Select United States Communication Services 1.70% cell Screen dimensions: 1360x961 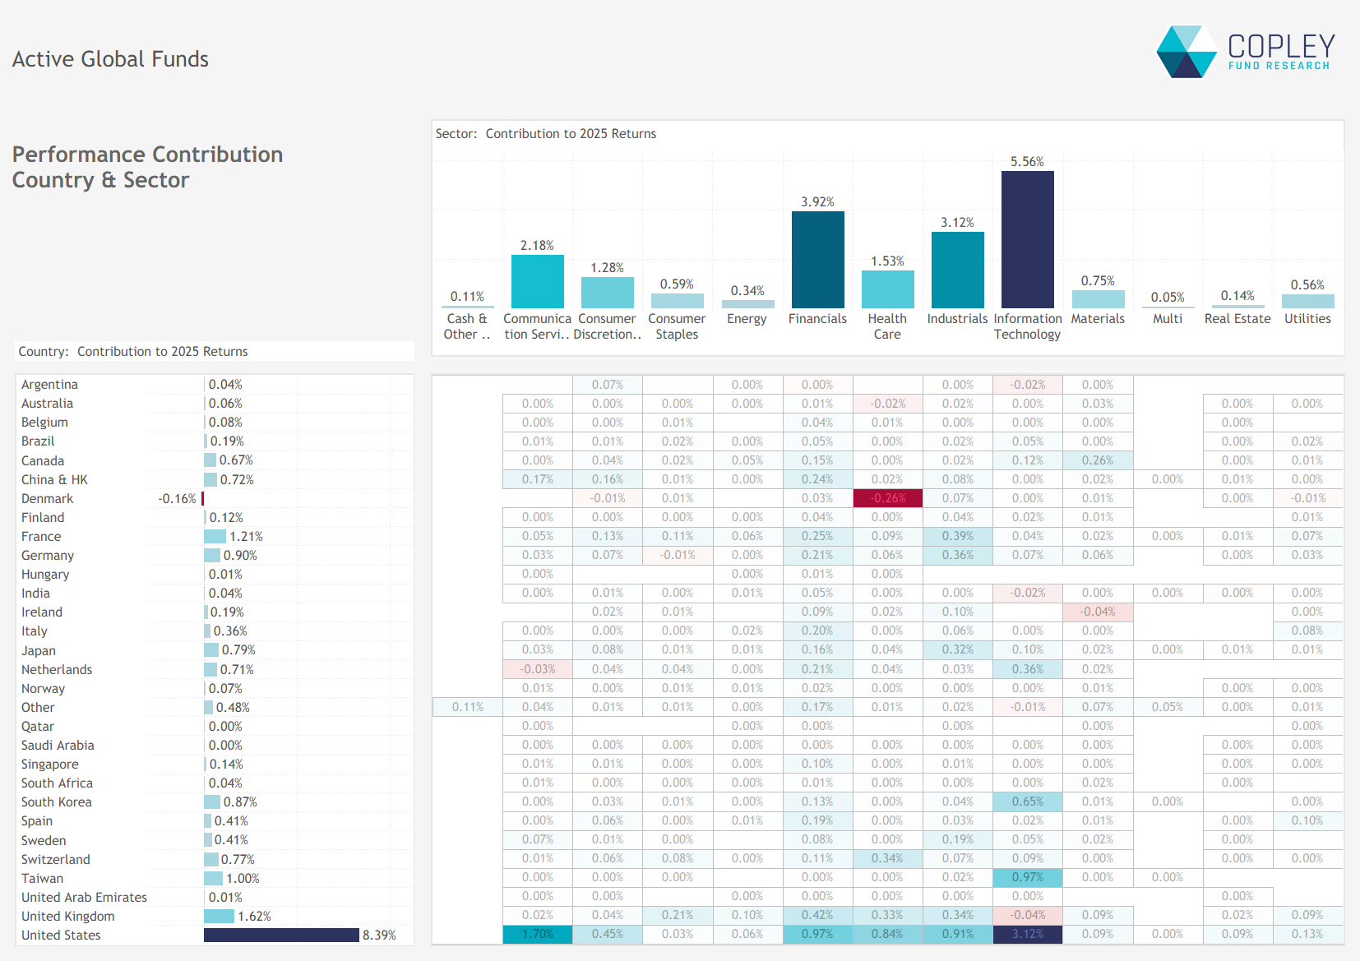pyautogui.click(x=537, y=934)
